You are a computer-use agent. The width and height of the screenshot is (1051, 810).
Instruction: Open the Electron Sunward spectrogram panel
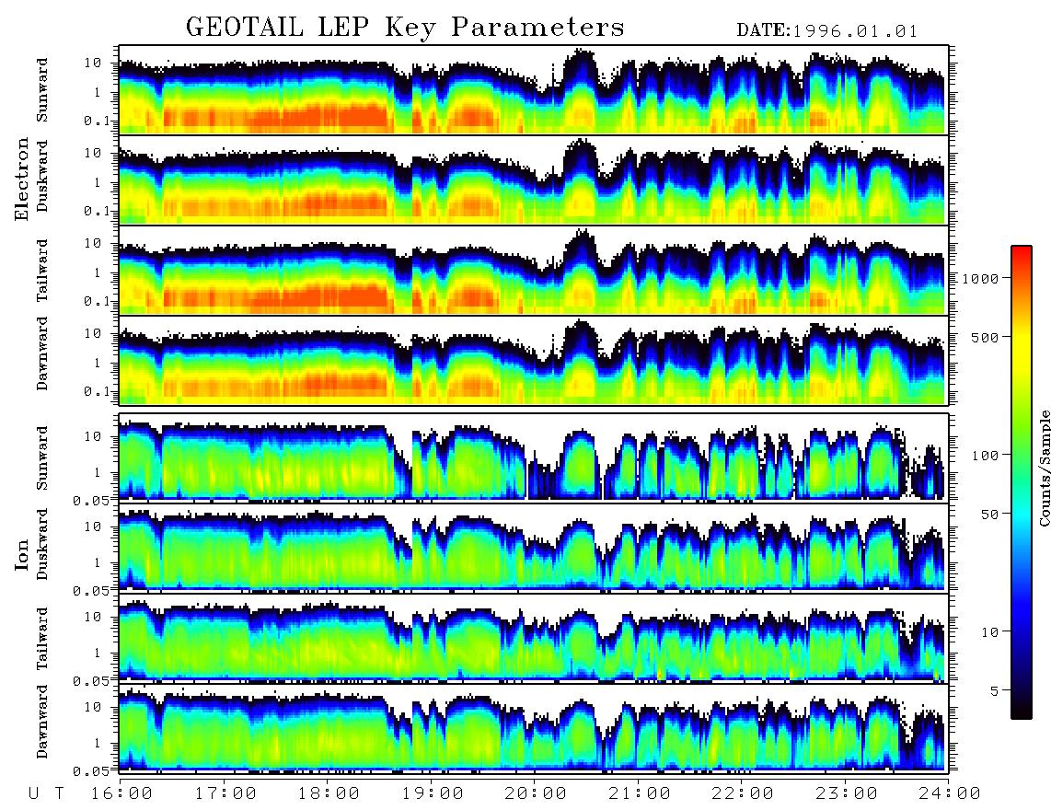coord(534,90)
